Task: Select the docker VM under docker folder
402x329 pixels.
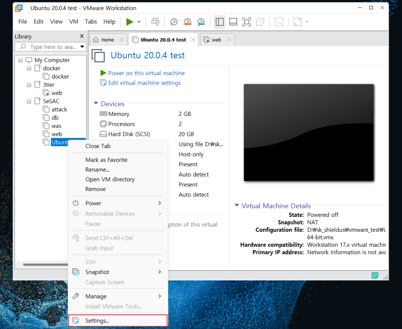Action: 56,76
